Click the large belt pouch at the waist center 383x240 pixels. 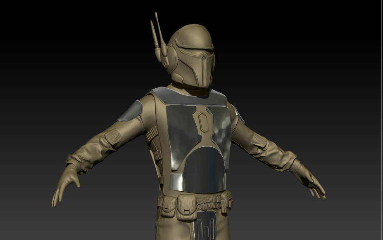[x=187, y=207]
